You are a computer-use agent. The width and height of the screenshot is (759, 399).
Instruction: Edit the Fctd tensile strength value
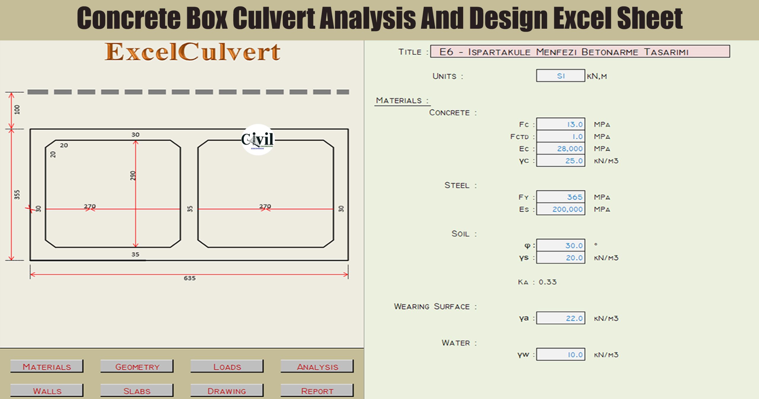[560, 137]
